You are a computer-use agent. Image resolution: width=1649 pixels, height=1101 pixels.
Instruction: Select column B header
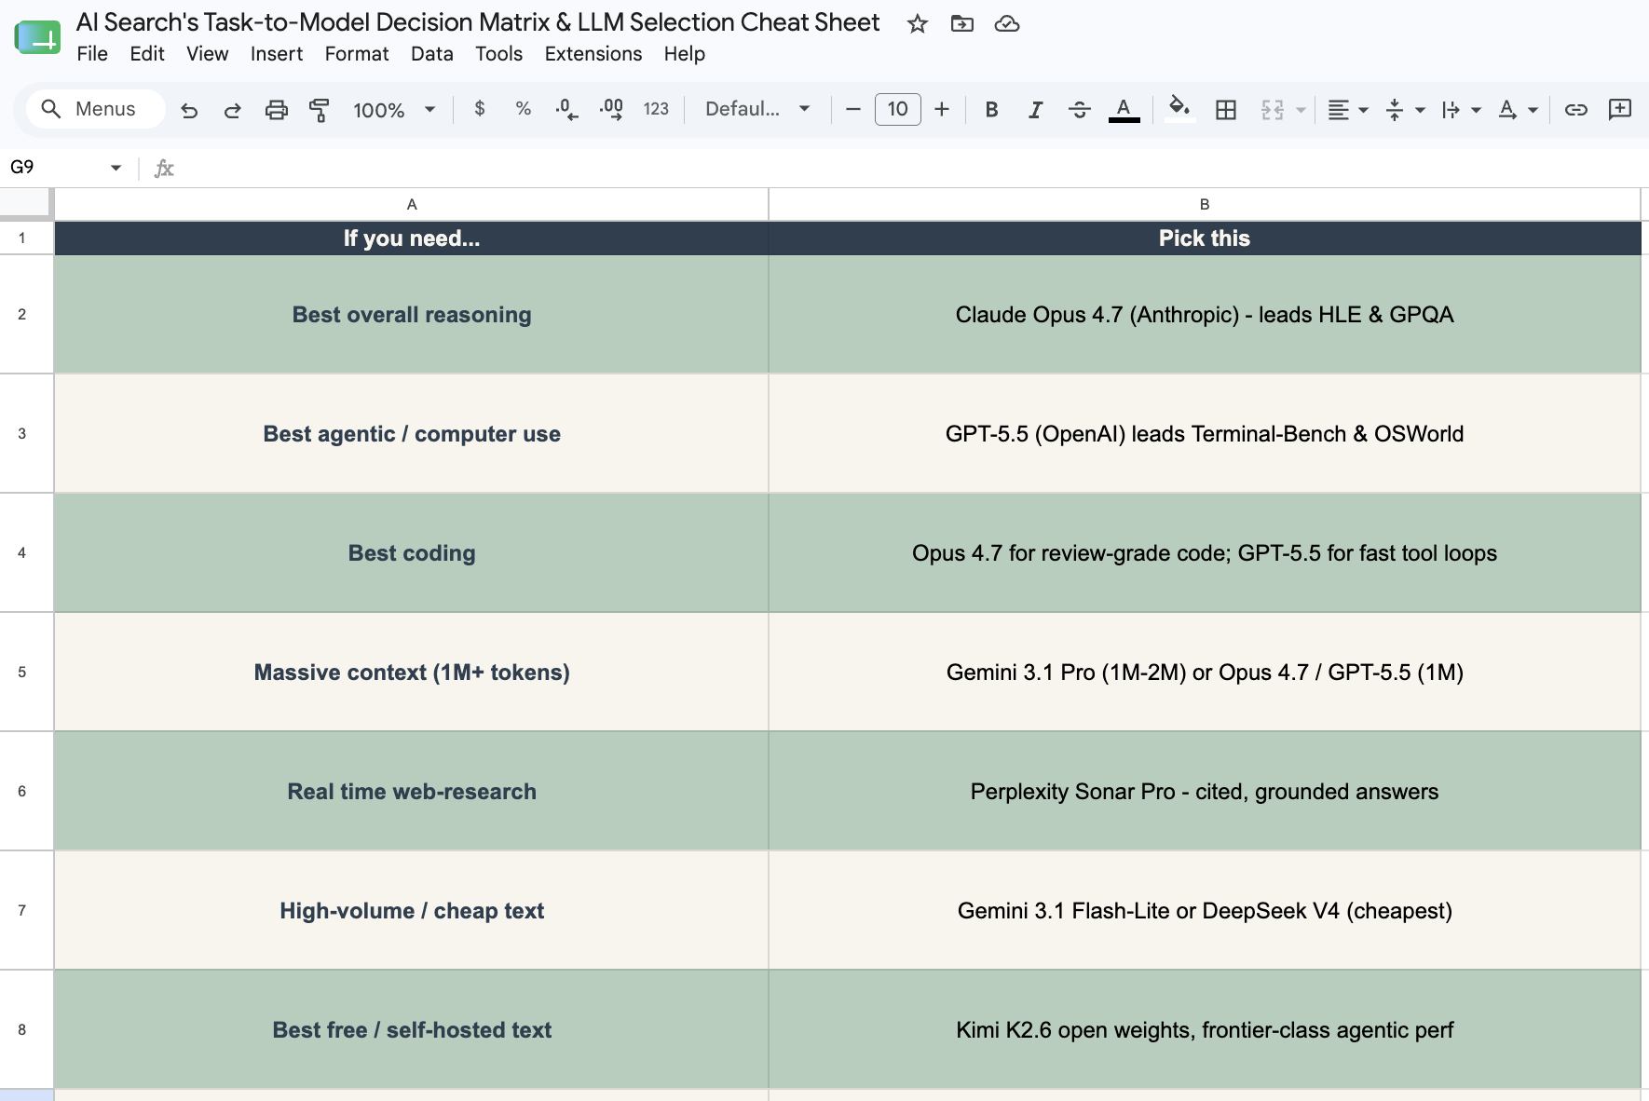[1205, 204]
